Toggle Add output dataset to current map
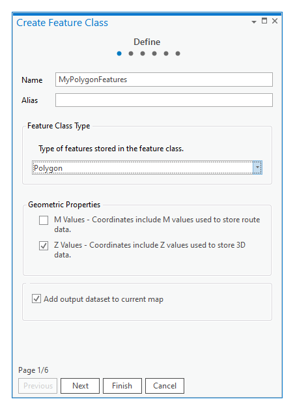The width and height of the screenshot is (295, 410). pyautogui.click(x=36, y=299)
